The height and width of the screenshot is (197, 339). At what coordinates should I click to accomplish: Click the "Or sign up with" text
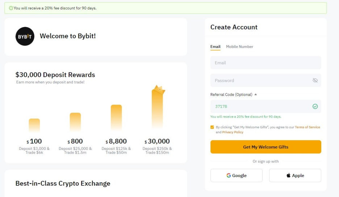click(266, 161)
